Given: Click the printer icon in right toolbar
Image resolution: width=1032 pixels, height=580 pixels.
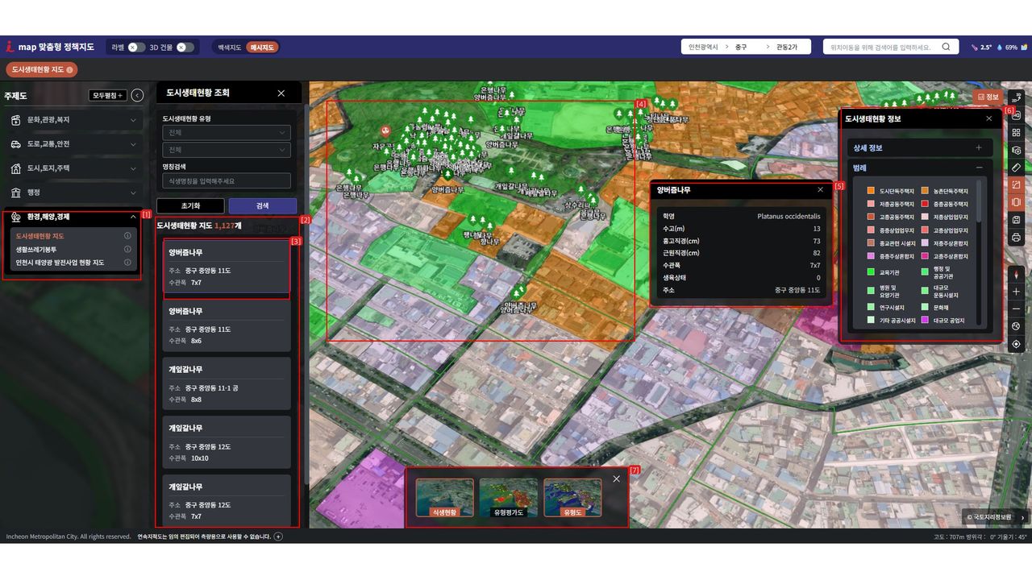Looking at the screenshot, I should point(1016,238).
